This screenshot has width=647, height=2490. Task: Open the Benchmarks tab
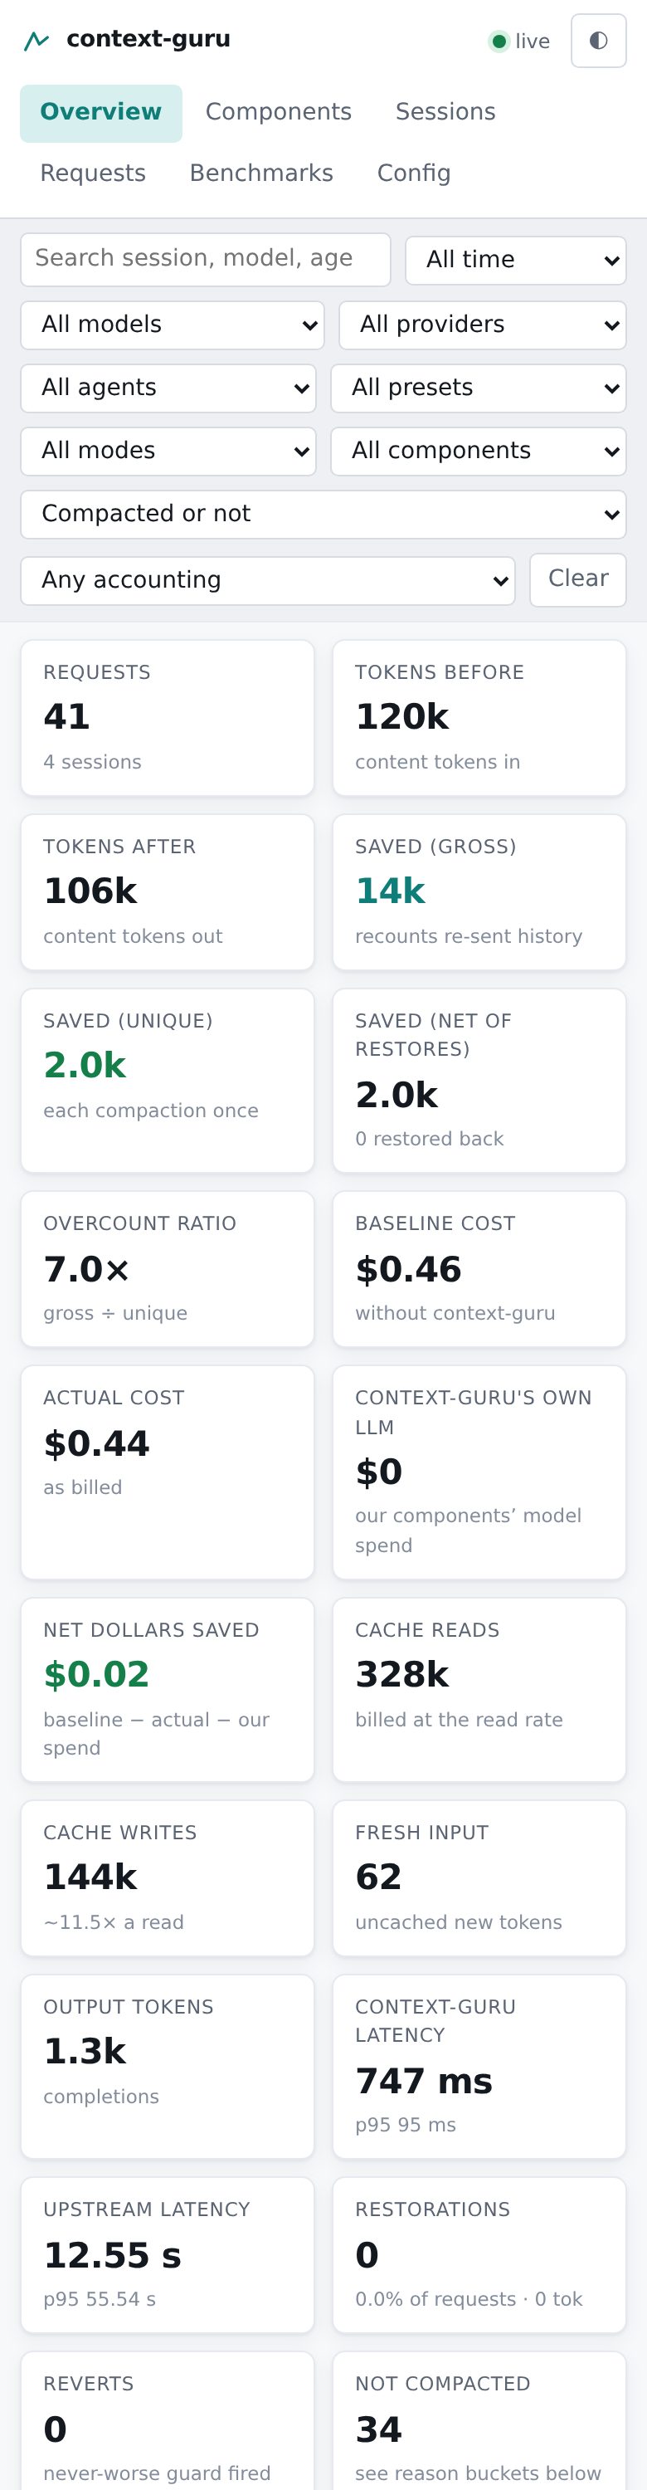[x=260, y=173]
